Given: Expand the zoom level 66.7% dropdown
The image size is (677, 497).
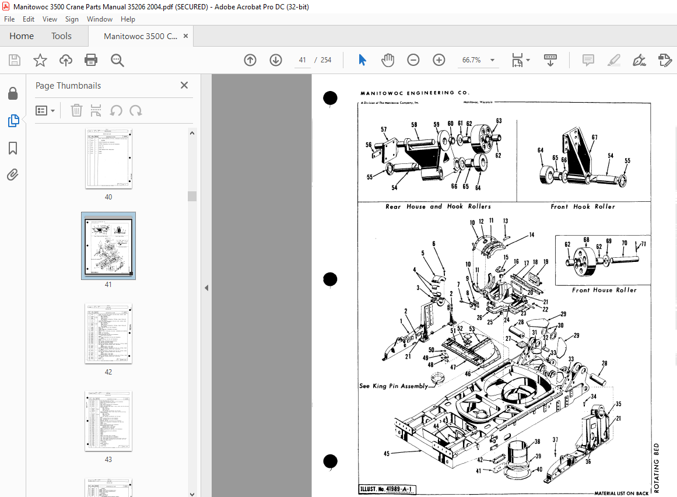Looking at the screenshot, I should pyautogui.click(x=492, y=60).
